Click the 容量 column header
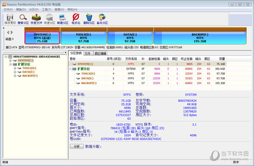The width and height of the screenshot is (254, 166). 222,59
